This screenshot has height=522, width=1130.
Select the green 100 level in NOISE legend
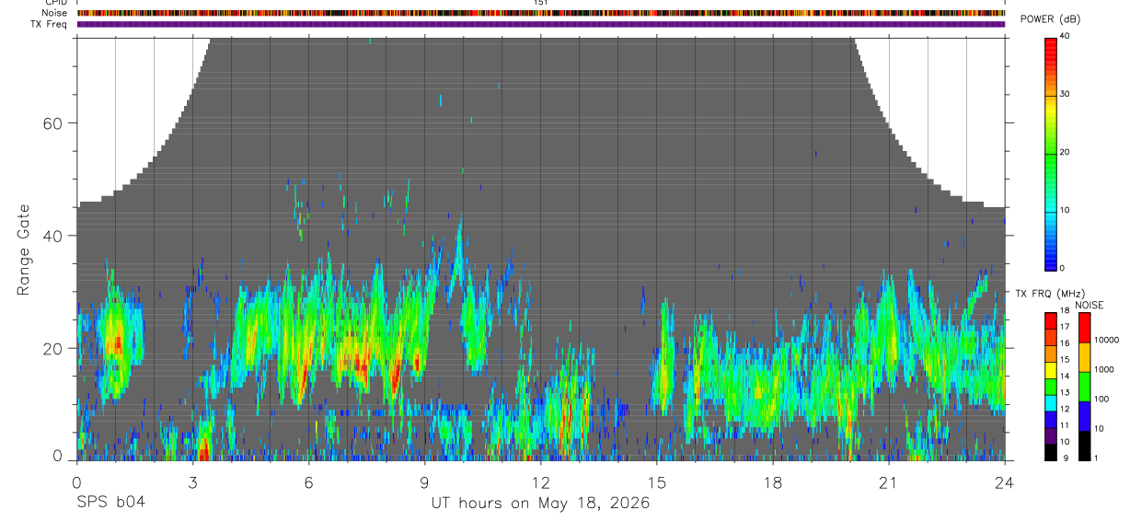(x=1084, y=386)
